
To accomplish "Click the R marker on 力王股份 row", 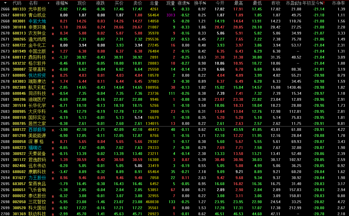I will tap(53, 178).
